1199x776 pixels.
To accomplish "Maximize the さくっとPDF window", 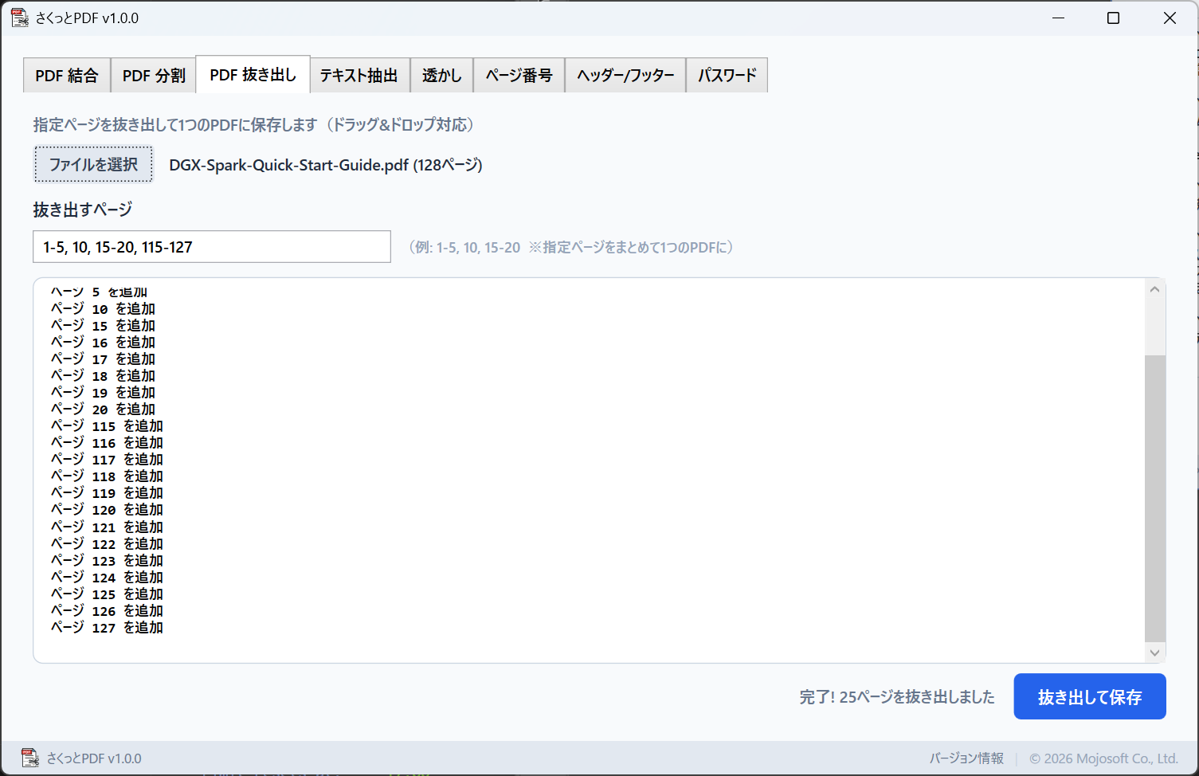I will pyautogui.click(x=1113, y=18).
